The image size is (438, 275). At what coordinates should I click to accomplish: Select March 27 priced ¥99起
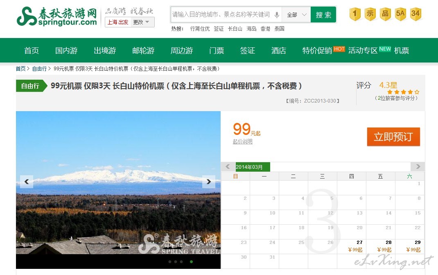[x=352, y=246]
